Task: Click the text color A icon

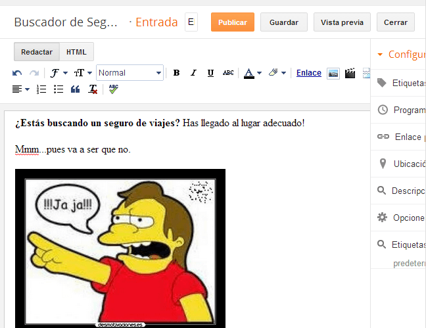Action: 249,73
